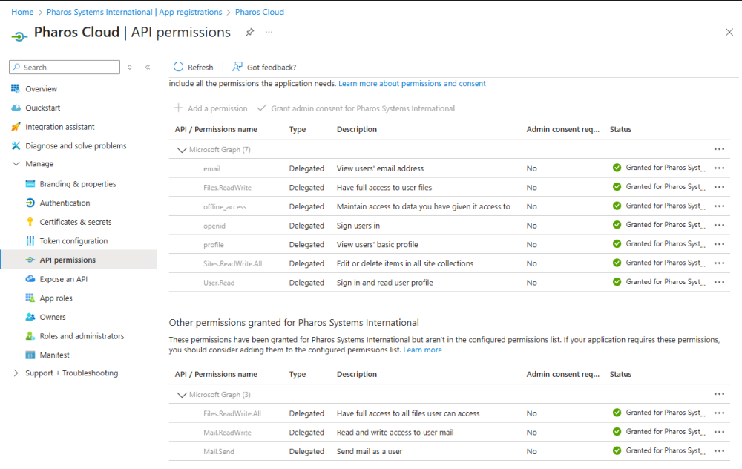Click the Got feedback icon
The image size is (742, 469).
[x=237, y=67]
